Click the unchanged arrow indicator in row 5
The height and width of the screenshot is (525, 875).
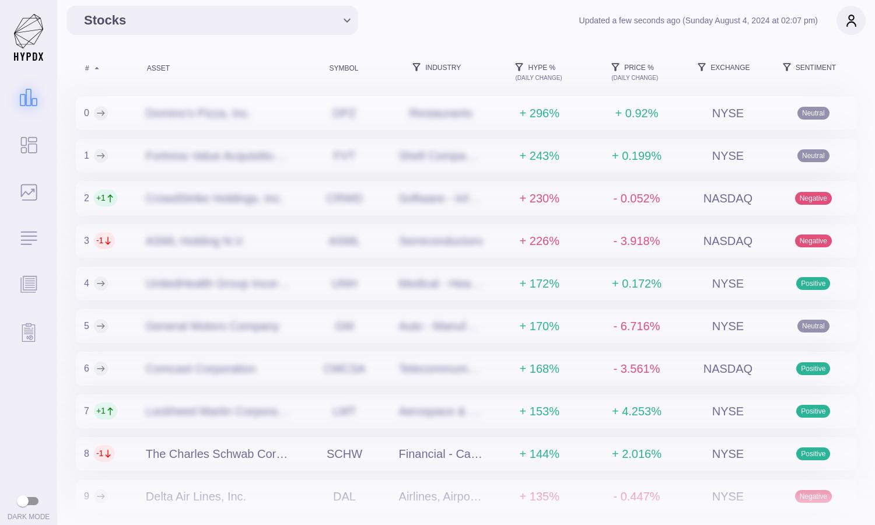pos(101,326)
